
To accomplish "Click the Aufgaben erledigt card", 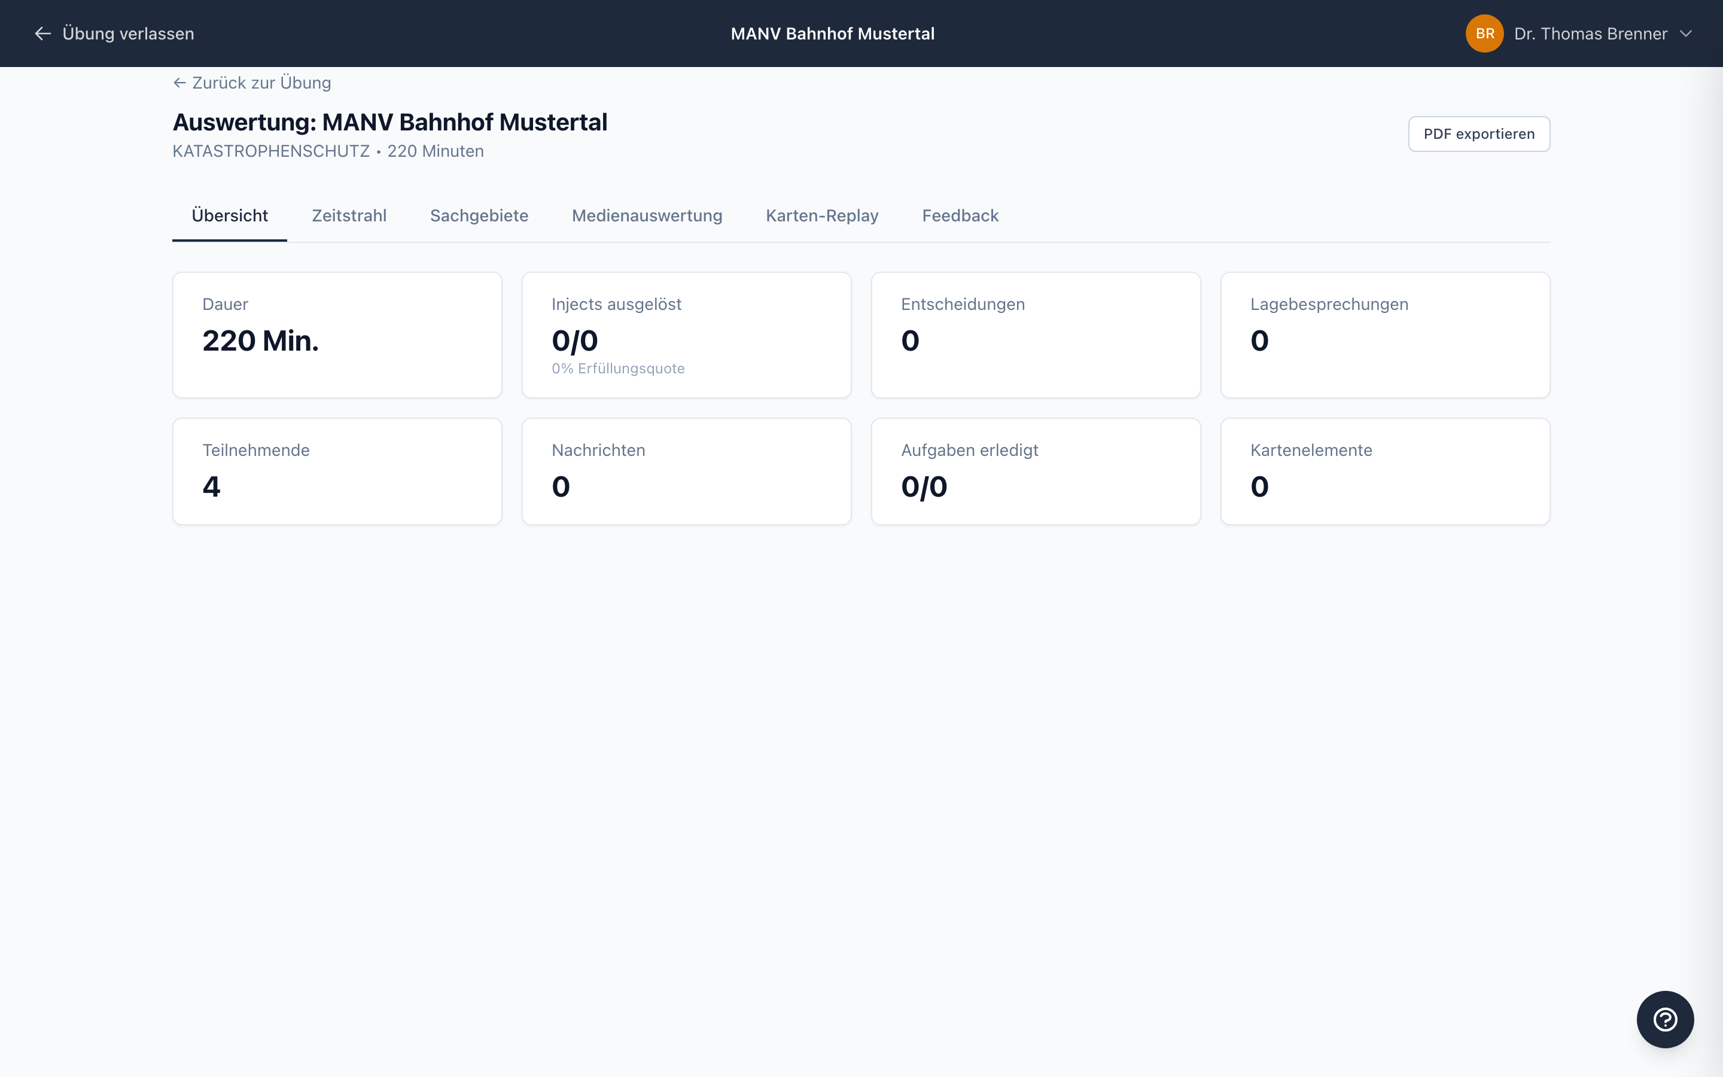I will (x=1035, y=471).
